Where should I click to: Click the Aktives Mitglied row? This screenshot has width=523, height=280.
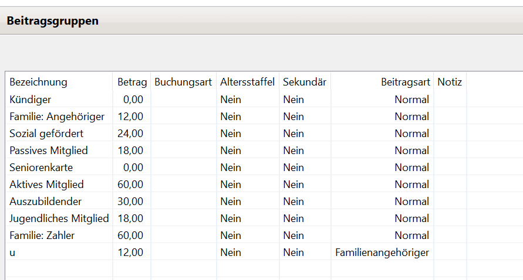(46, 185)
